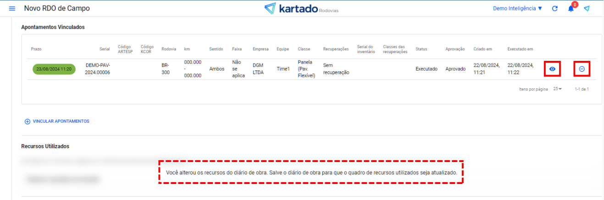Click the green deadline badge 23/08/2024 11:20
This screenshot has height=200, width=604.
click(54, 69)
